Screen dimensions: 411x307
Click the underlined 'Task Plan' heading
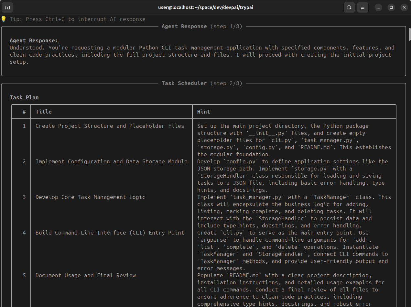pos(24,97)
